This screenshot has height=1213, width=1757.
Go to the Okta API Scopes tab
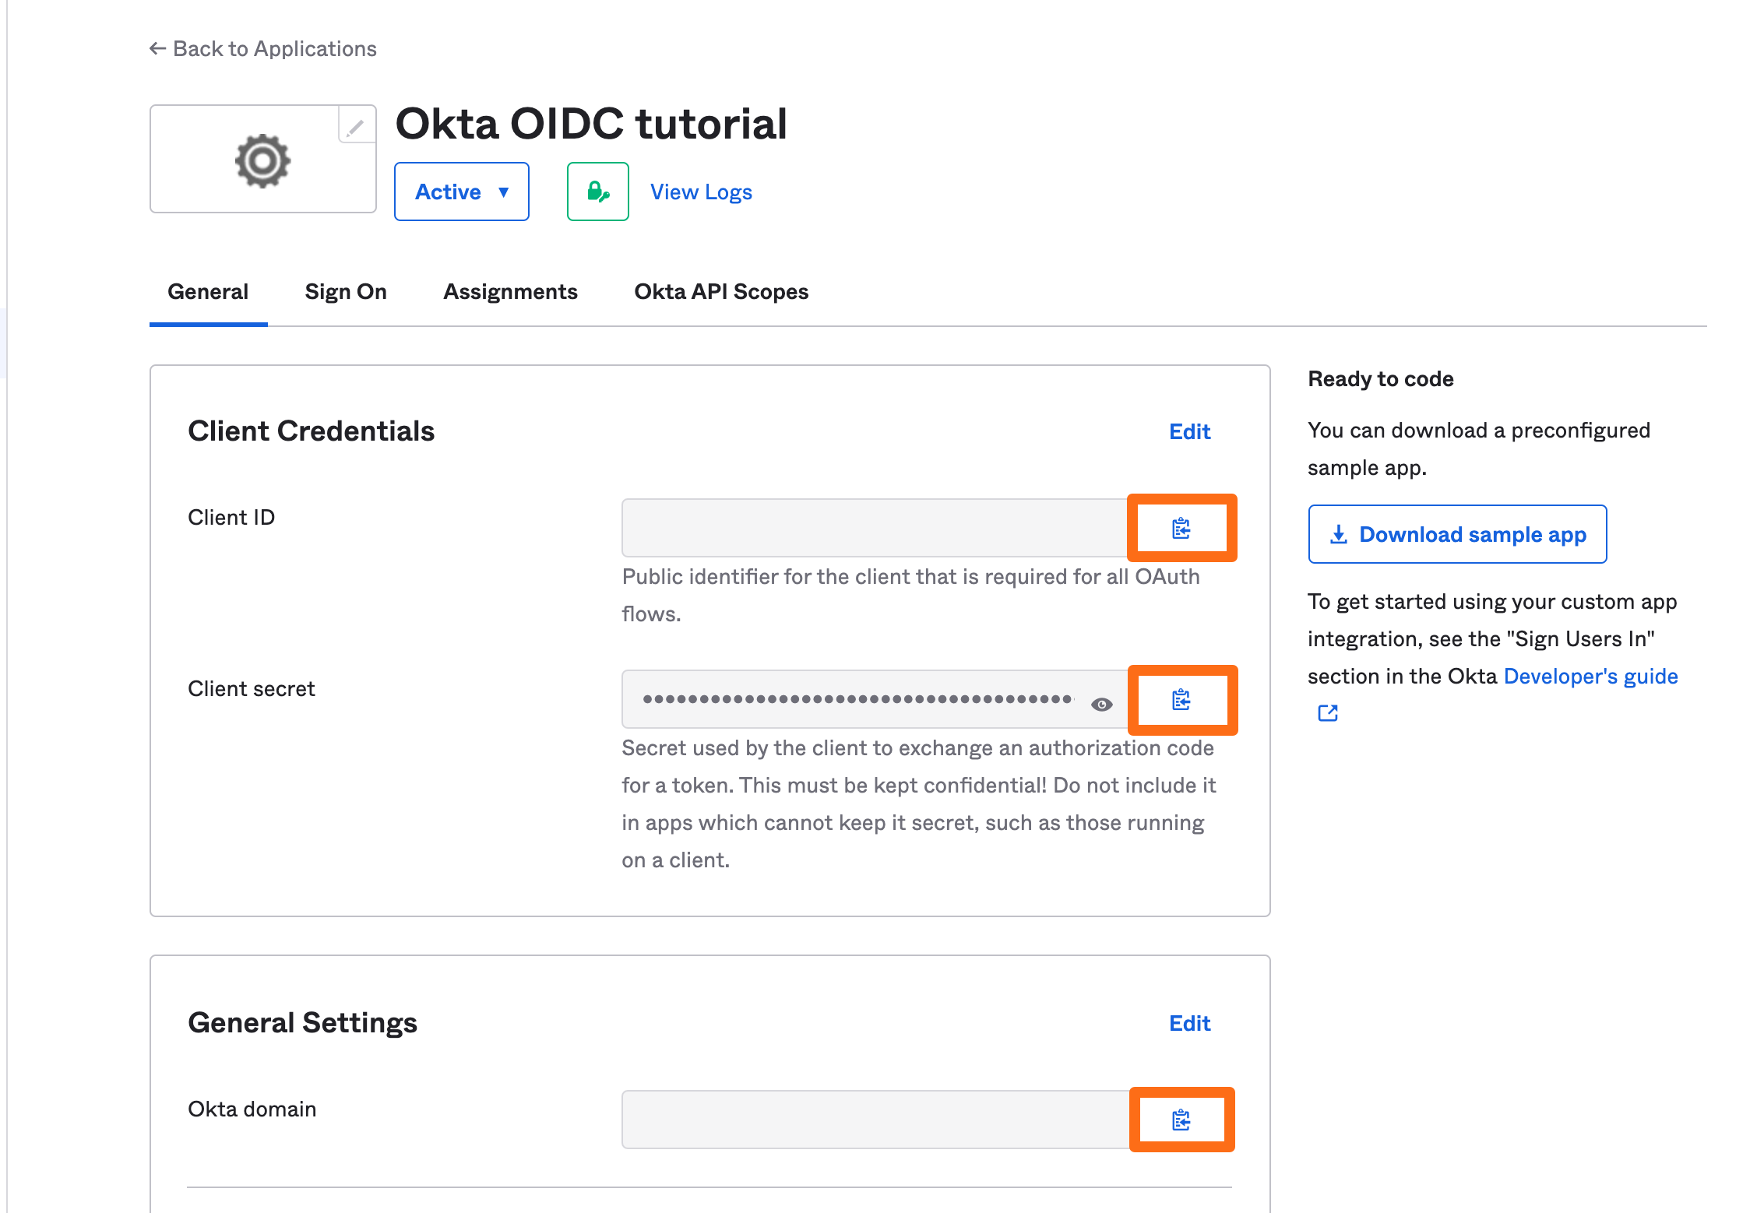click(721, 292)
